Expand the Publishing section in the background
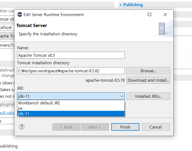 click(x=133, y=5)
